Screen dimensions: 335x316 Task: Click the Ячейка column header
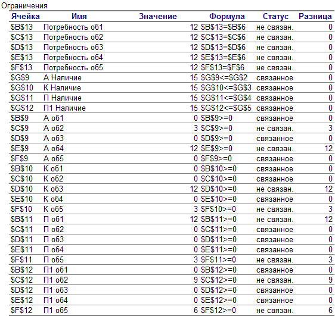(25, 16)
